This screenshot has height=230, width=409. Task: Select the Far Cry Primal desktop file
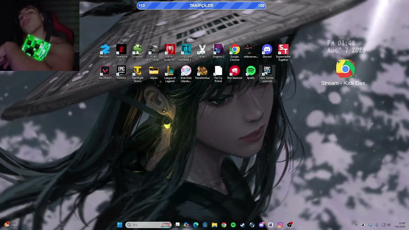[219, 74]
